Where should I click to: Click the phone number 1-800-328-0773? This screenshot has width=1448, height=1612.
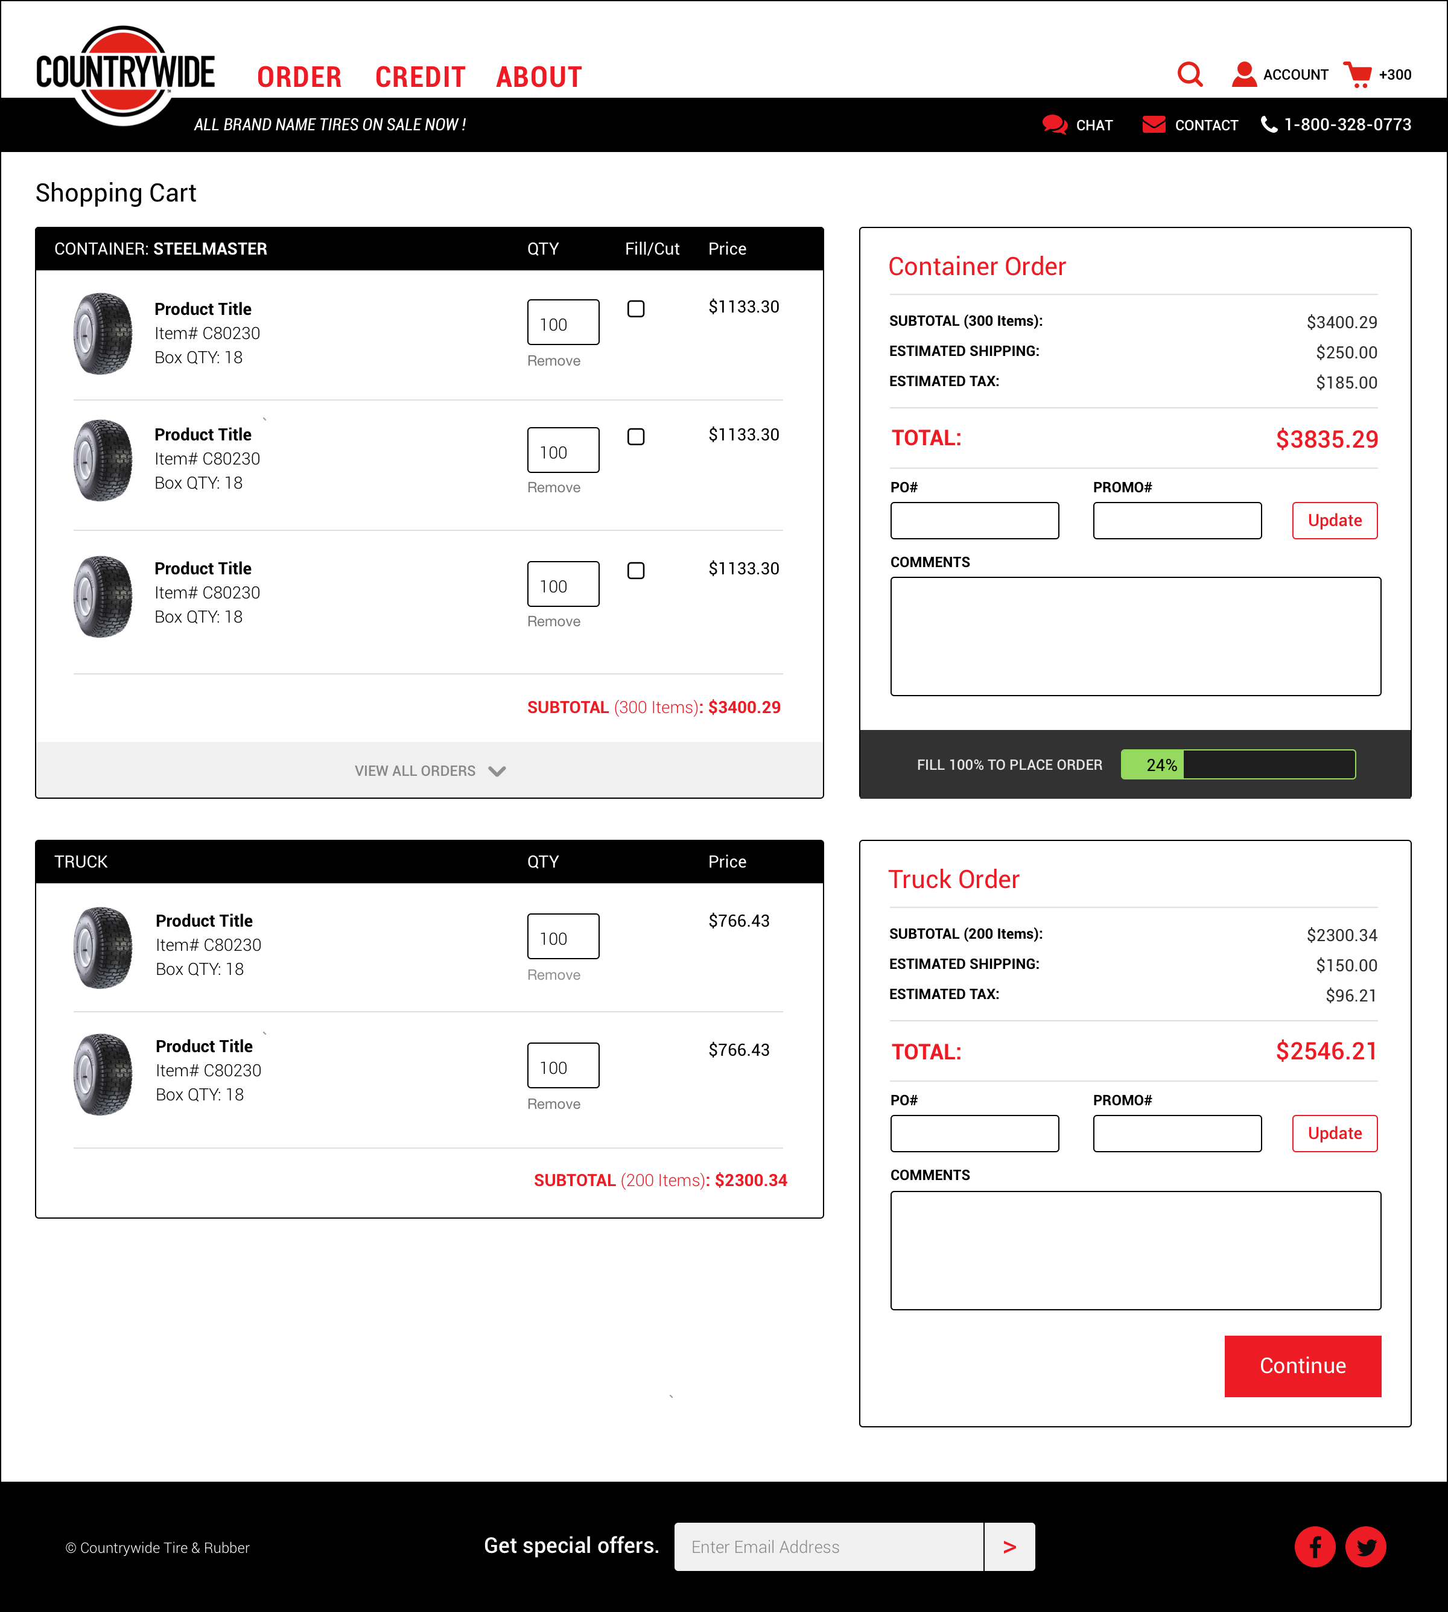[1347, 125]
